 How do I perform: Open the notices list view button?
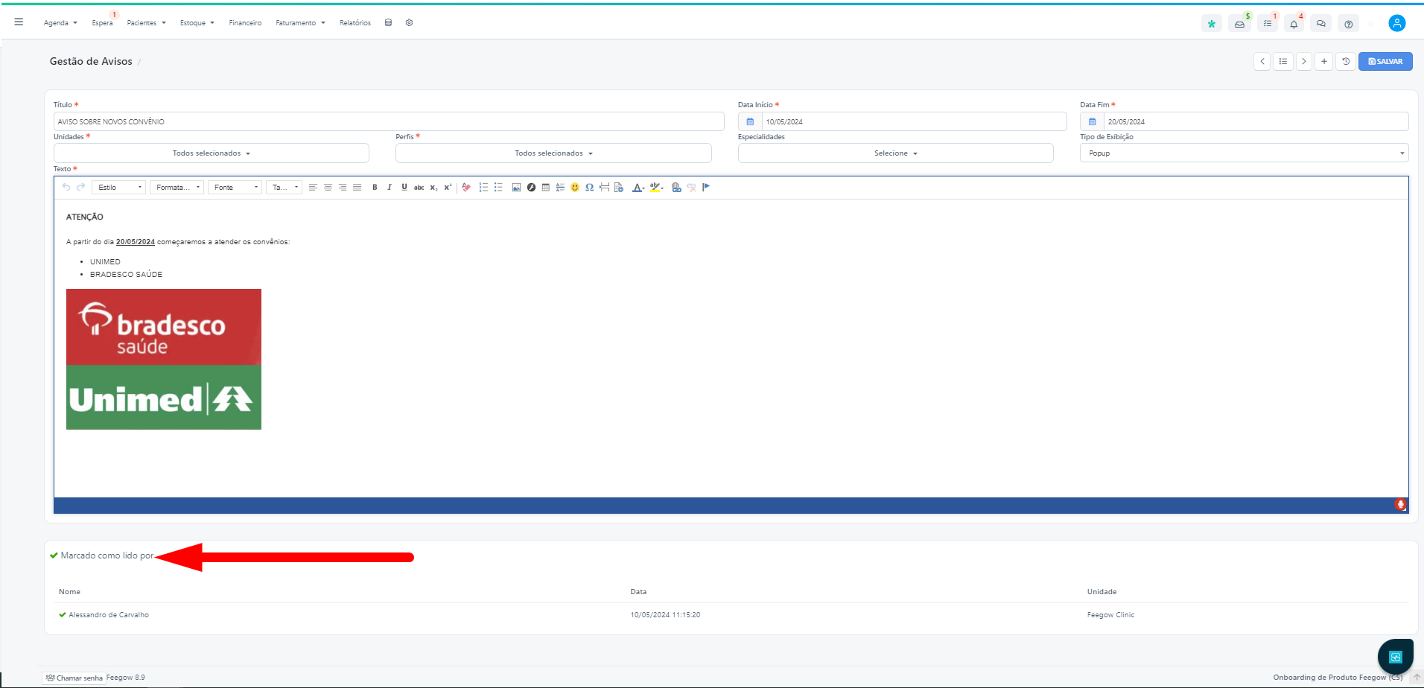point(1282,62)
